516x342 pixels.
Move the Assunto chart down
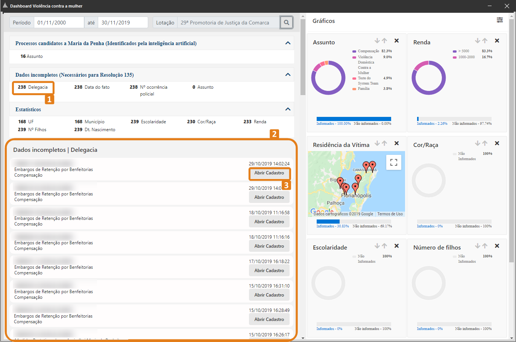point(377,41)
